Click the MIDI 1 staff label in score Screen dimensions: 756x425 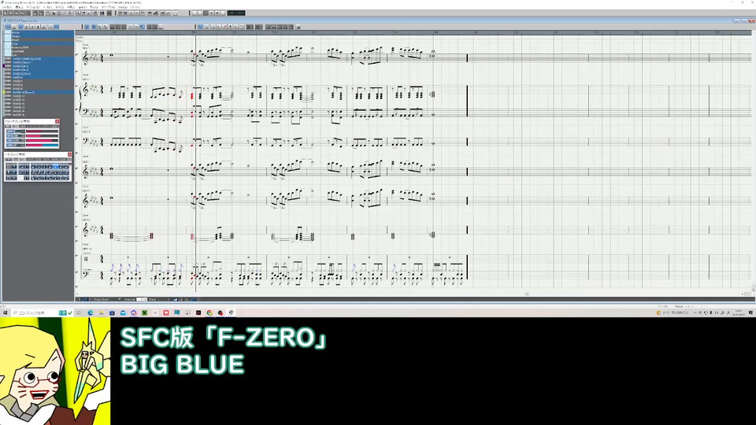tap(86, 48)
